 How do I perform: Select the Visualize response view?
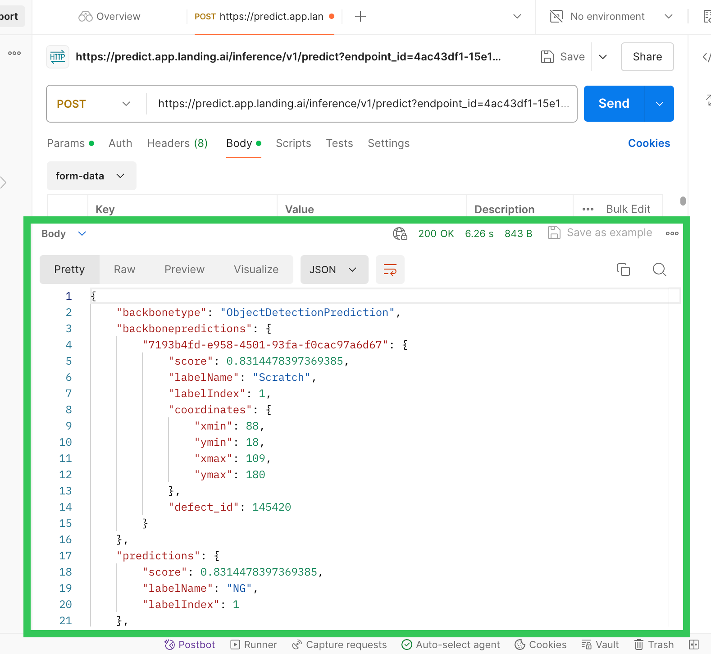click(x=256, y=270)
